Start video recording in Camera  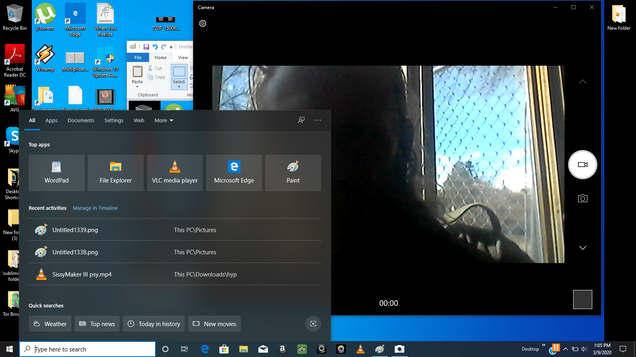click(583, 165)
